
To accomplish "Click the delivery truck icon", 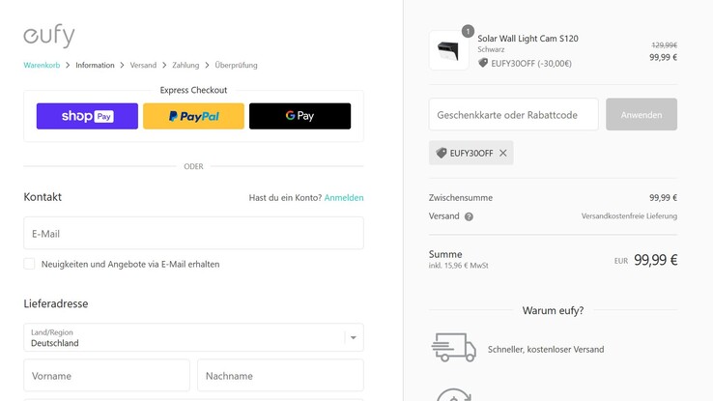I will tap(453, 348).
